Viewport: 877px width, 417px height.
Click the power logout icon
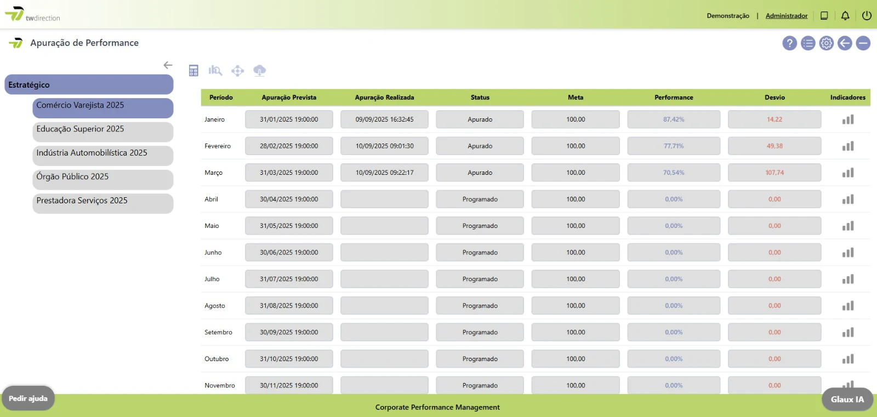tap(867, 15)
